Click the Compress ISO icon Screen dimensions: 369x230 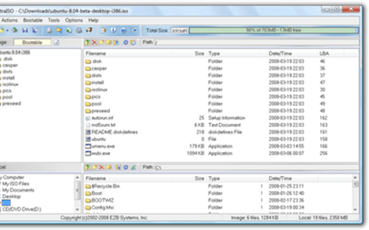[69, 30]
